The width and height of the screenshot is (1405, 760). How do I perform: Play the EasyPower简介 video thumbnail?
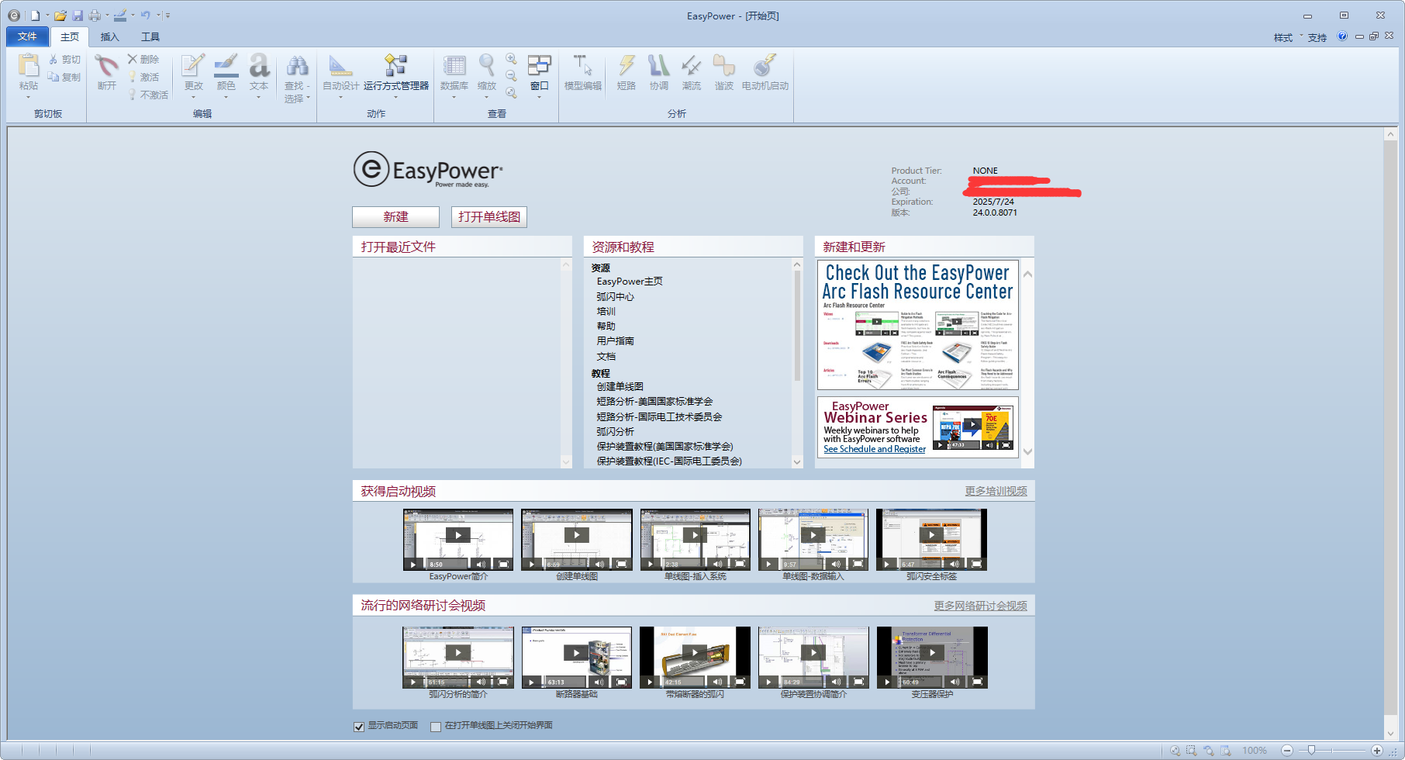click(458, 540)
